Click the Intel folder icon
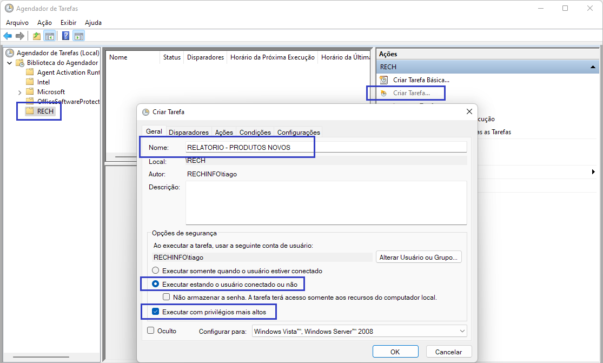Viewport: 603px width, 363px height. point(30,82)
